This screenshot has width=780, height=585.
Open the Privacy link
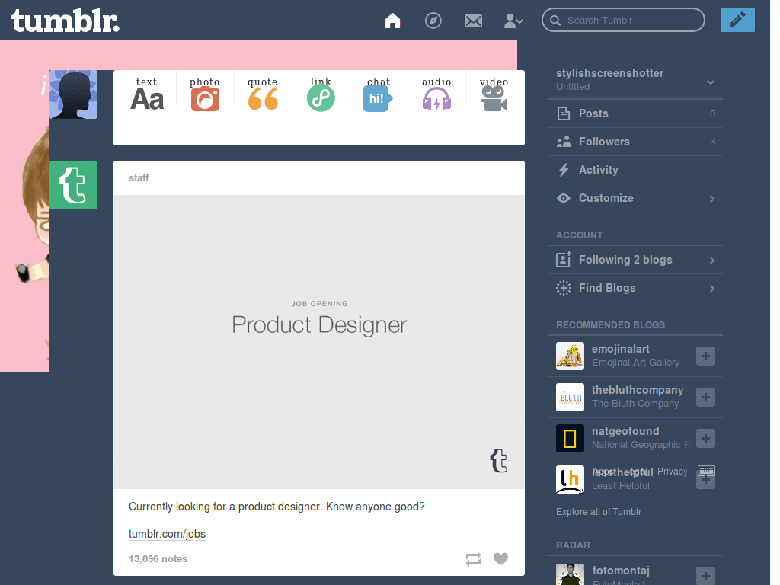tap(672, 471)
